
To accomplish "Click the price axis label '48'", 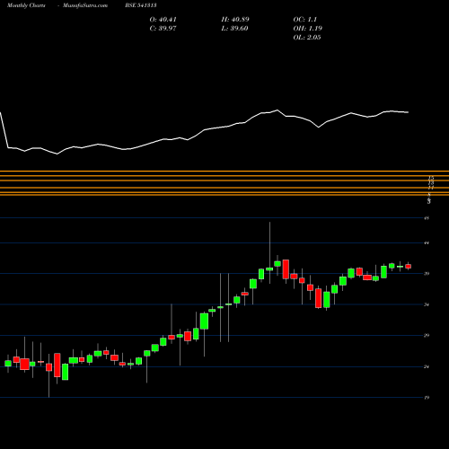I will [427, 218].
